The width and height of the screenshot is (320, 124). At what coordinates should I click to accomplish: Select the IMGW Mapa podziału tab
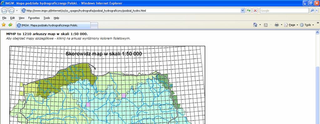53,25
